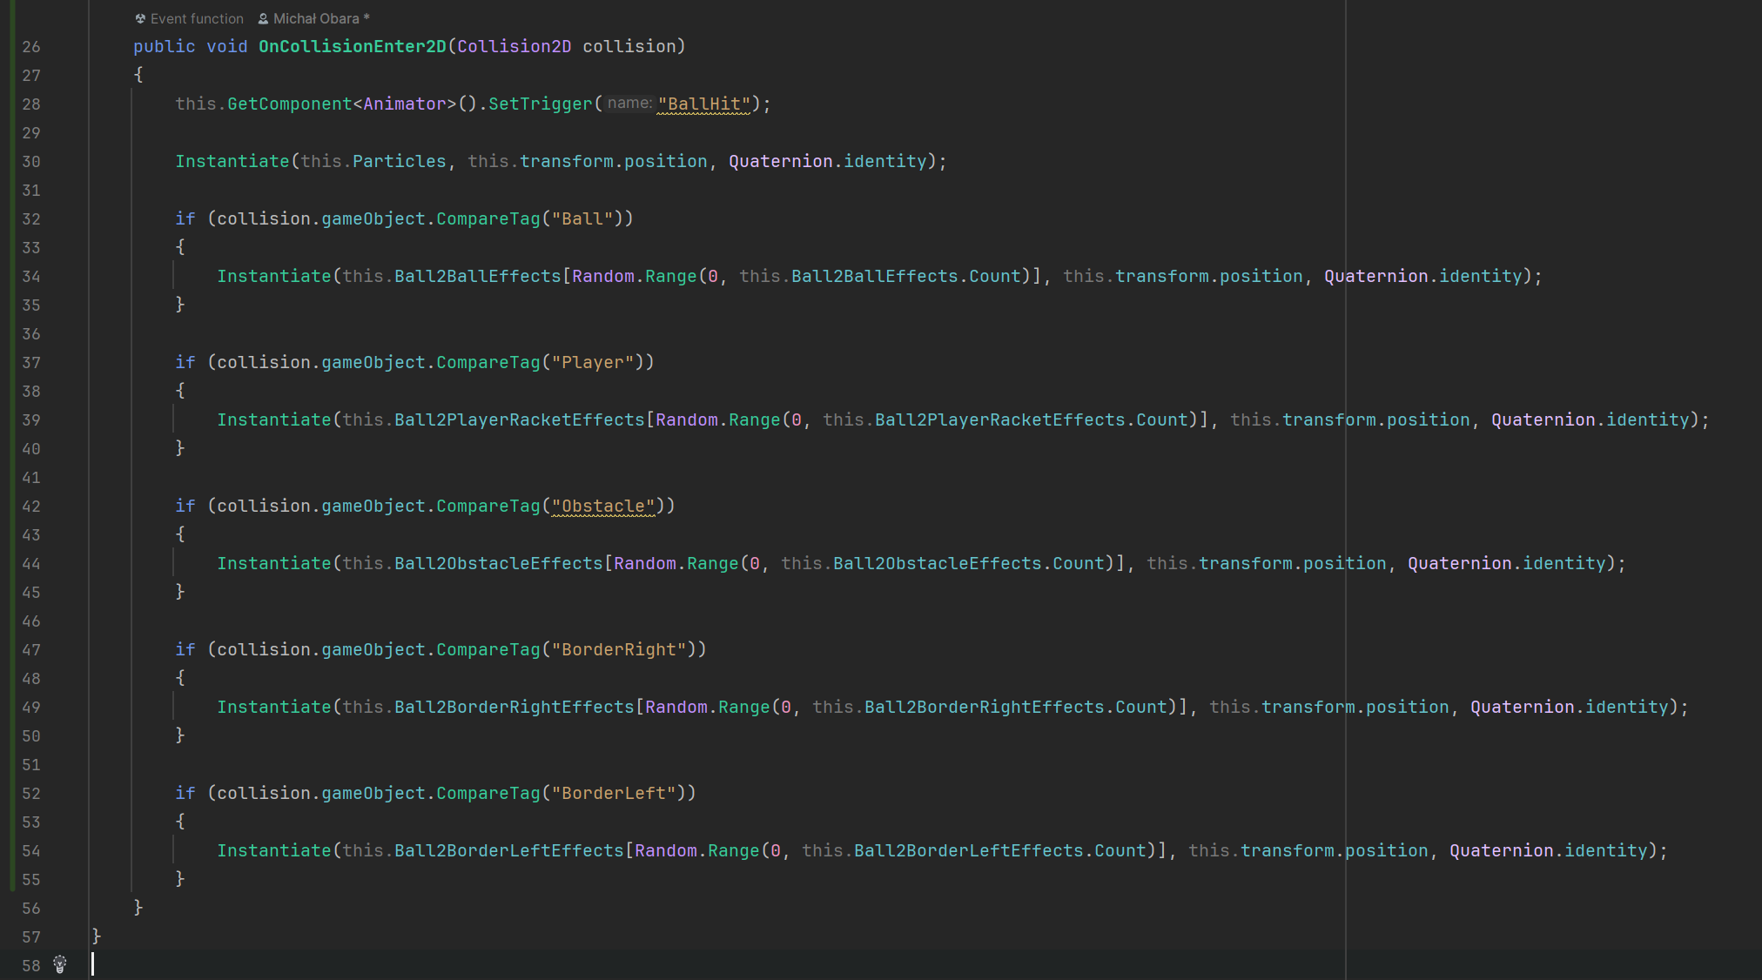
Task: Click line number 32 in the gutter
Action: coord(31,219)
